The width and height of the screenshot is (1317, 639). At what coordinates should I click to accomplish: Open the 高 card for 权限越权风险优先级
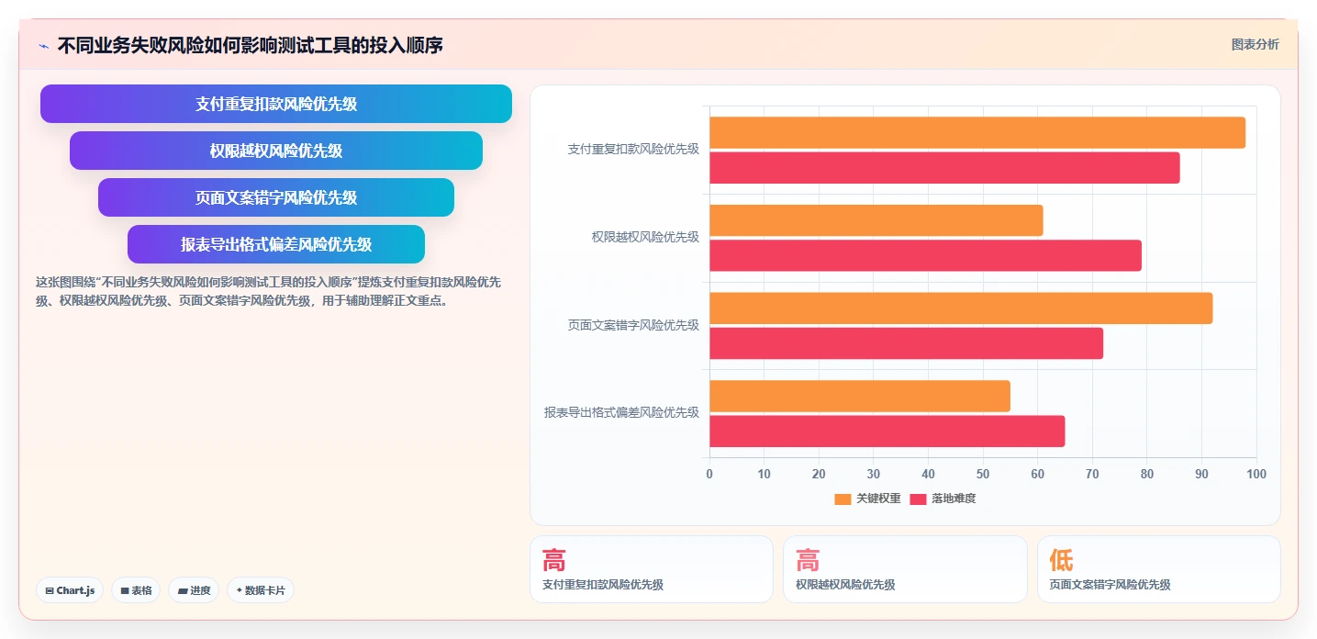pyautogui.click(x=905, y=569)
